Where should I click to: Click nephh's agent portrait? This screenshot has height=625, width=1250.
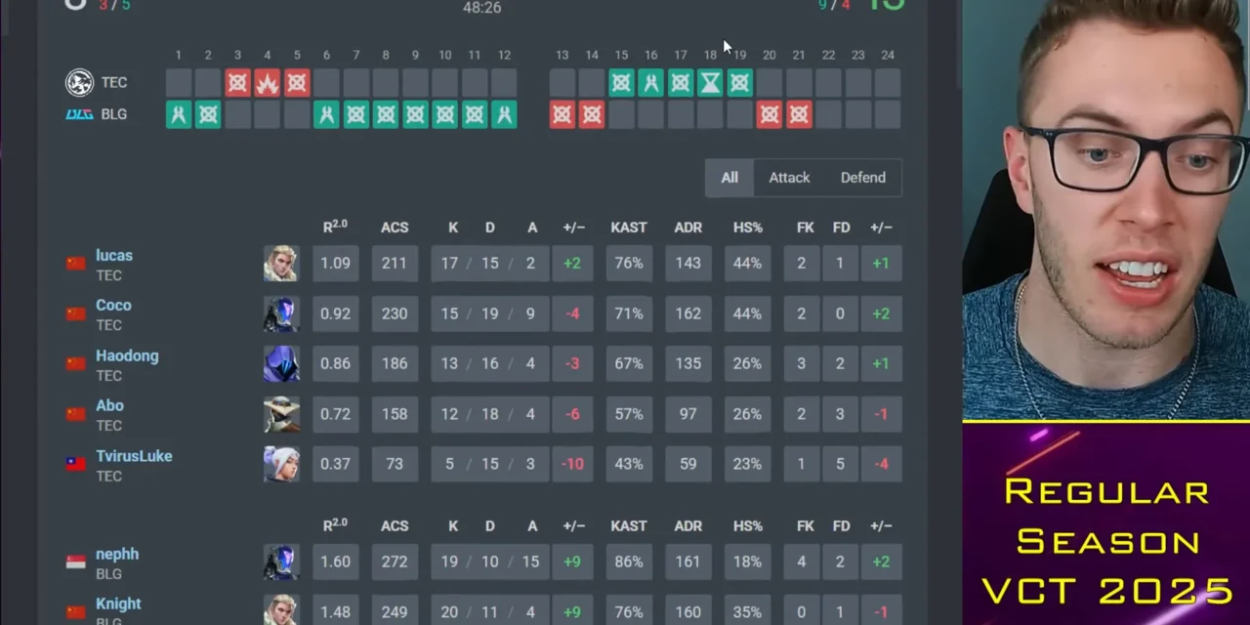tap(281, 562)
